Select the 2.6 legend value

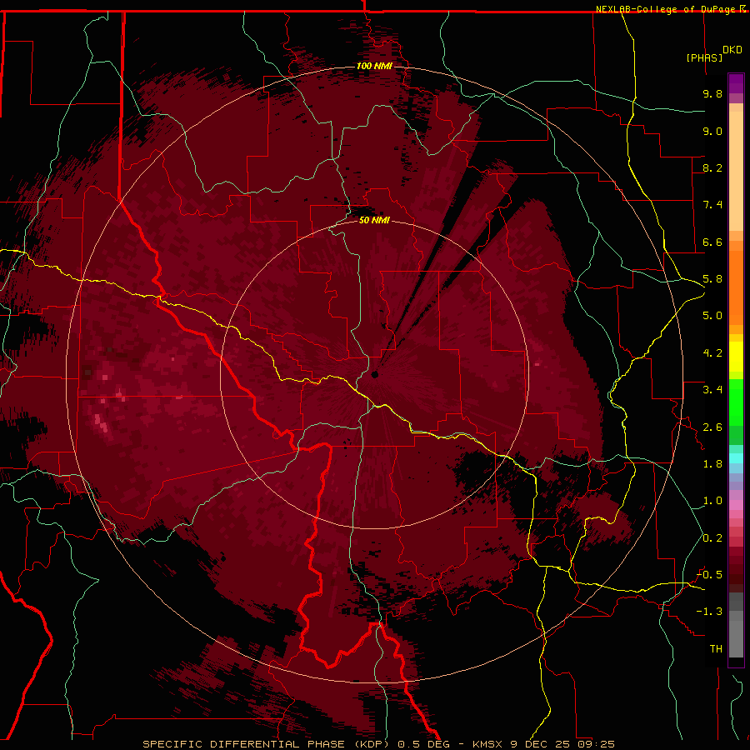point(712,427)
